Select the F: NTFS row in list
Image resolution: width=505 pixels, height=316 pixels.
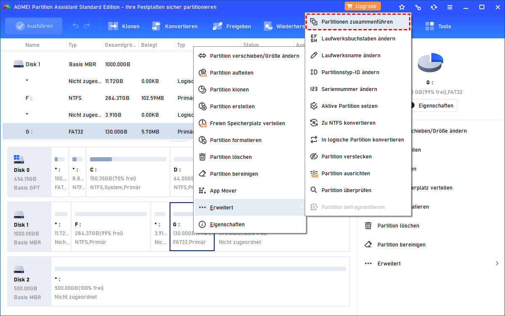pos(98,98)
